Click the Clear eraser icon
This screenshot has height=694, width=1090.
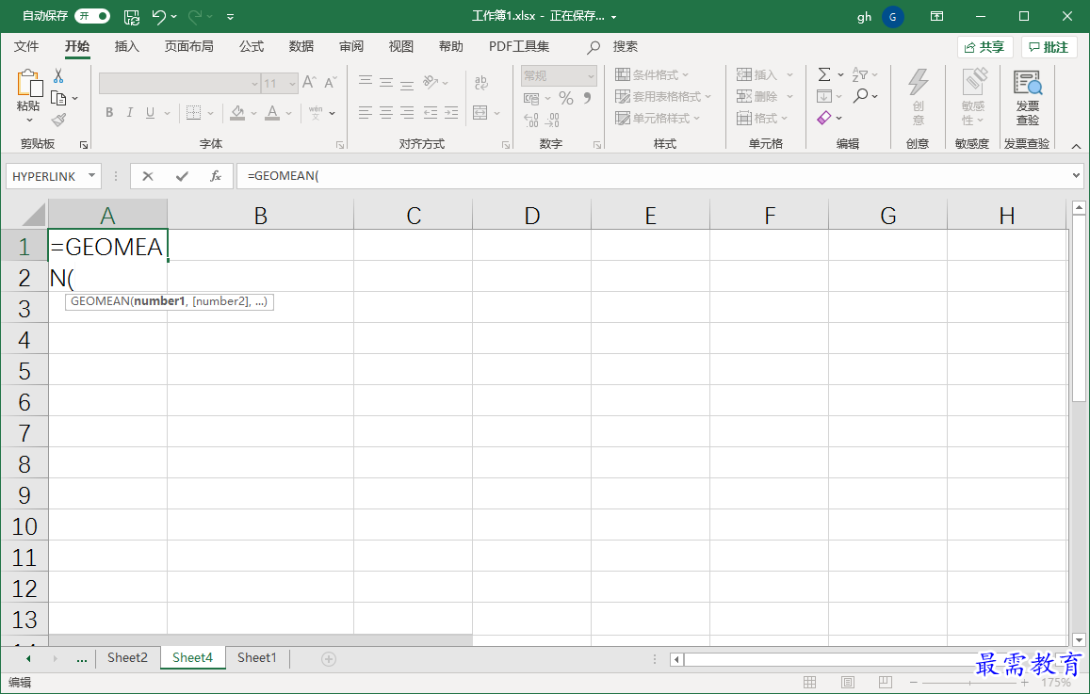point(824,118)
